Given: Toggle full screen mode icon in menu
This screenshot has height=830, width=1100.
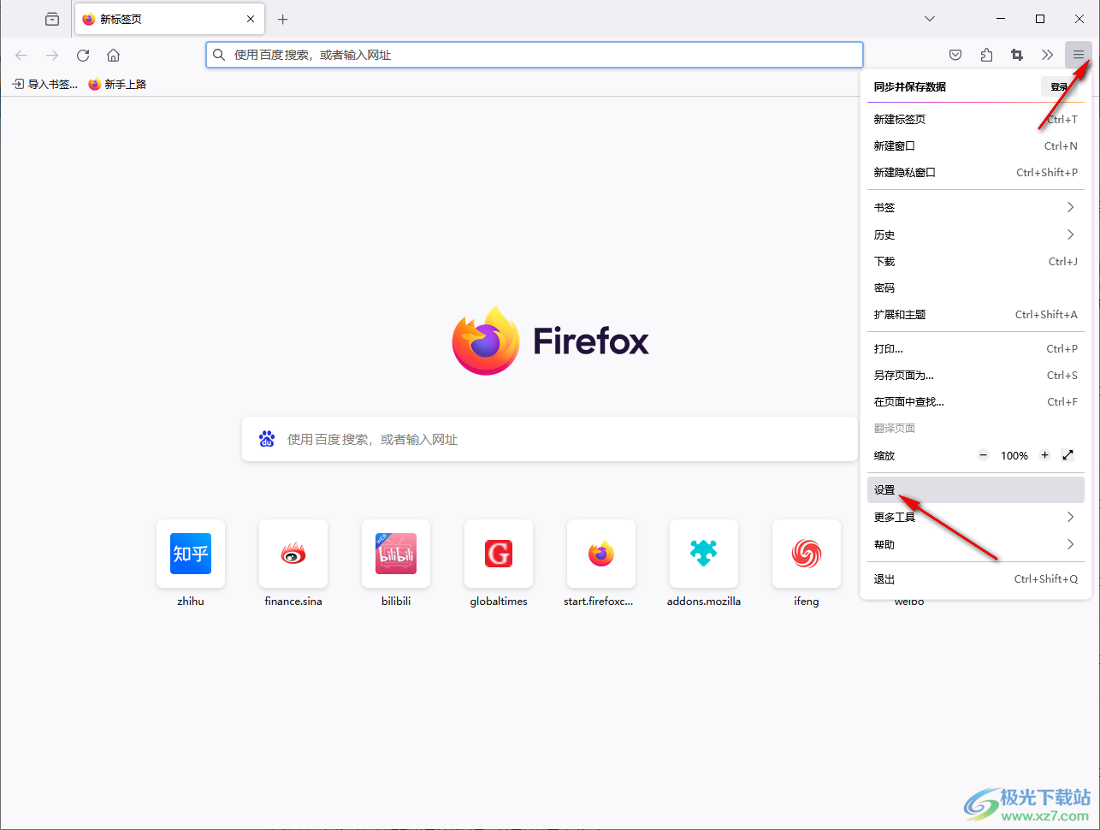Looking at the screenshot, I should coord(1067,455).
